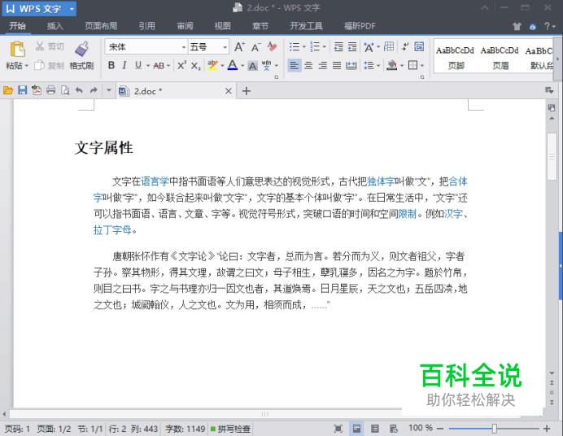This screenshot has width=563, height=436.
Task: Open the Page Layout ribbon tab
Action: coord(101,26)
